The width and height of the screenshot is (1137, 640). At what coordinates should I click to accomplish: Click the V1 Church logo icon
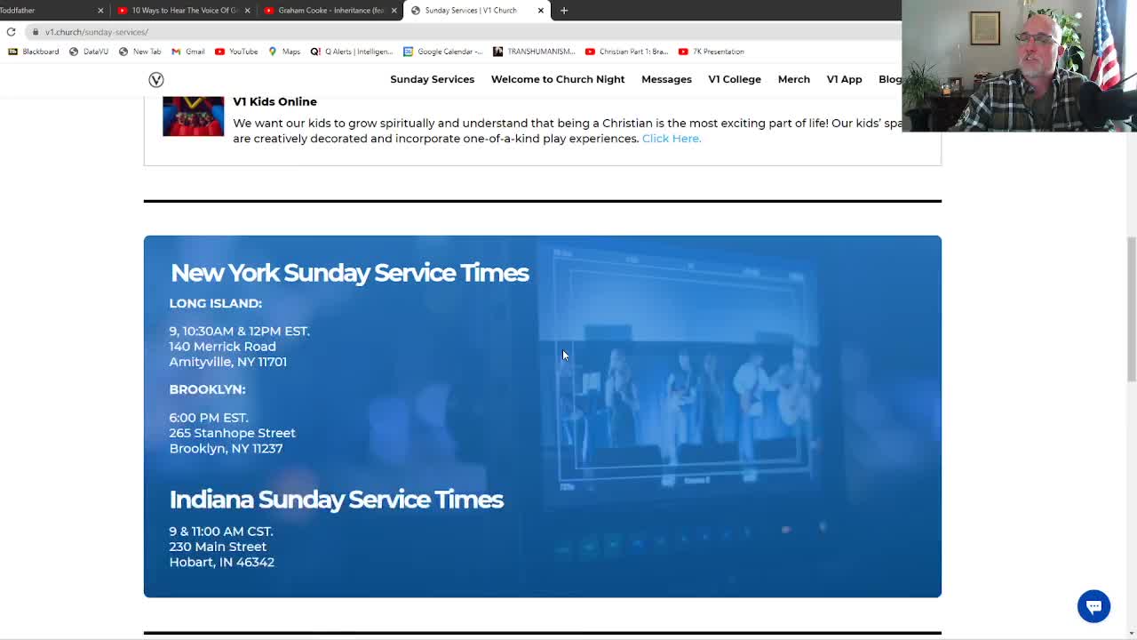pos(156,80)
